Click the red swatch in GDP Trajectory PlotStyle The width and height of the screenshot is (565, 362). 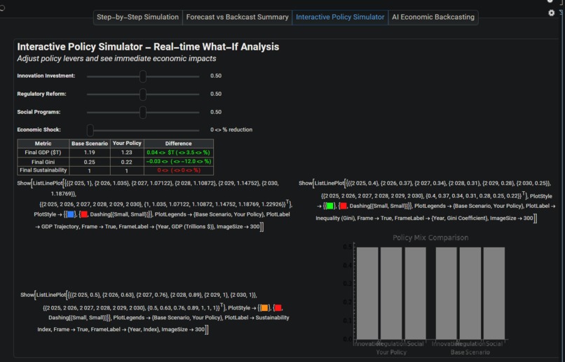(83, 214)
